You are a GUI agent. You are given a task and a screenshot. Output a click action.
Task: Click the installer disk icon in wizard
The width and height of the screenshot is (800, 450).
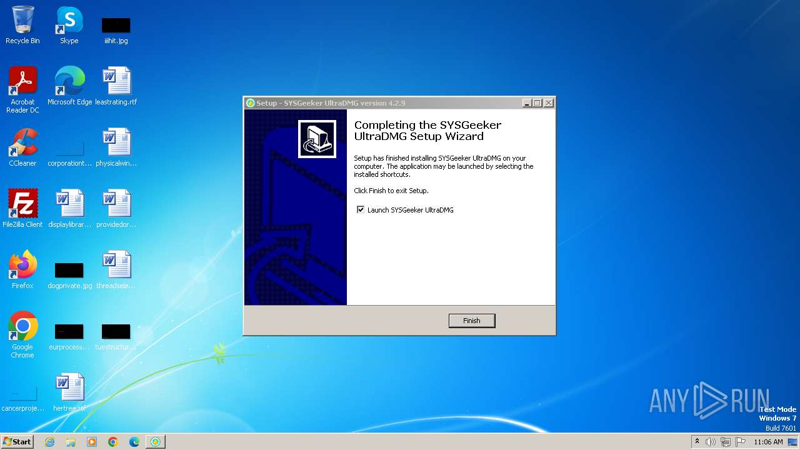[x=317, y=139]
